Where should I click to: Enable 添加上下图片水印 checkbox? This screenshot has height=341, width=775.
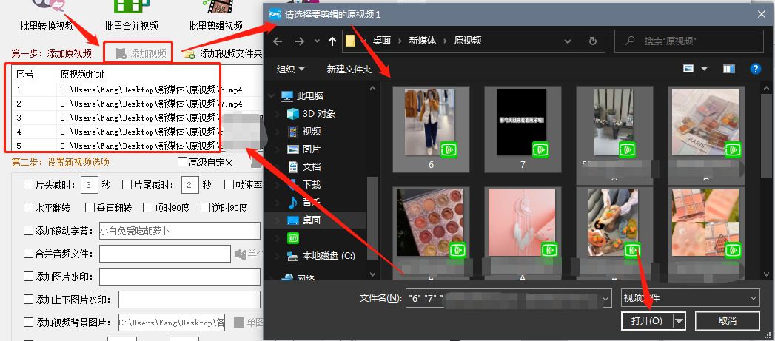[28, 300]
